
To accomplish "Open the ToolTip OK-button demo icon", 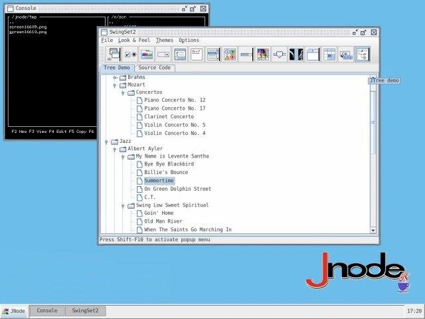I will [346, 54].
